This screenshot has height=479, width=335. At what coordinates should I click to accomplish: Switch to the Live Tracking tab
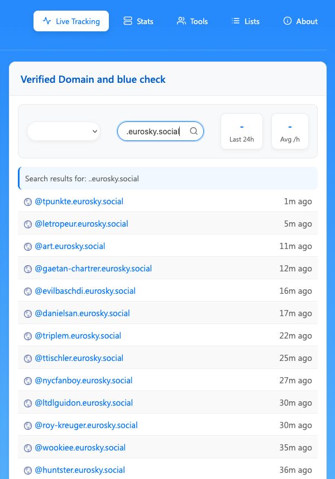71,21
